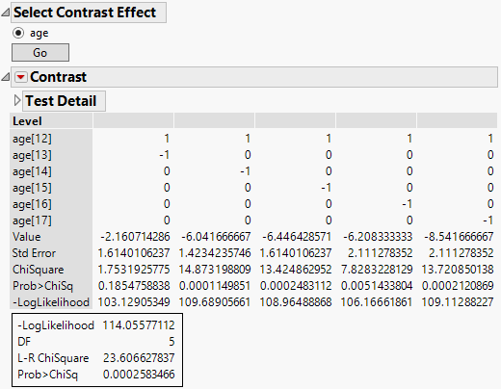Select the age[13] row label
501x389 pixels.
(x=32, y=155)
